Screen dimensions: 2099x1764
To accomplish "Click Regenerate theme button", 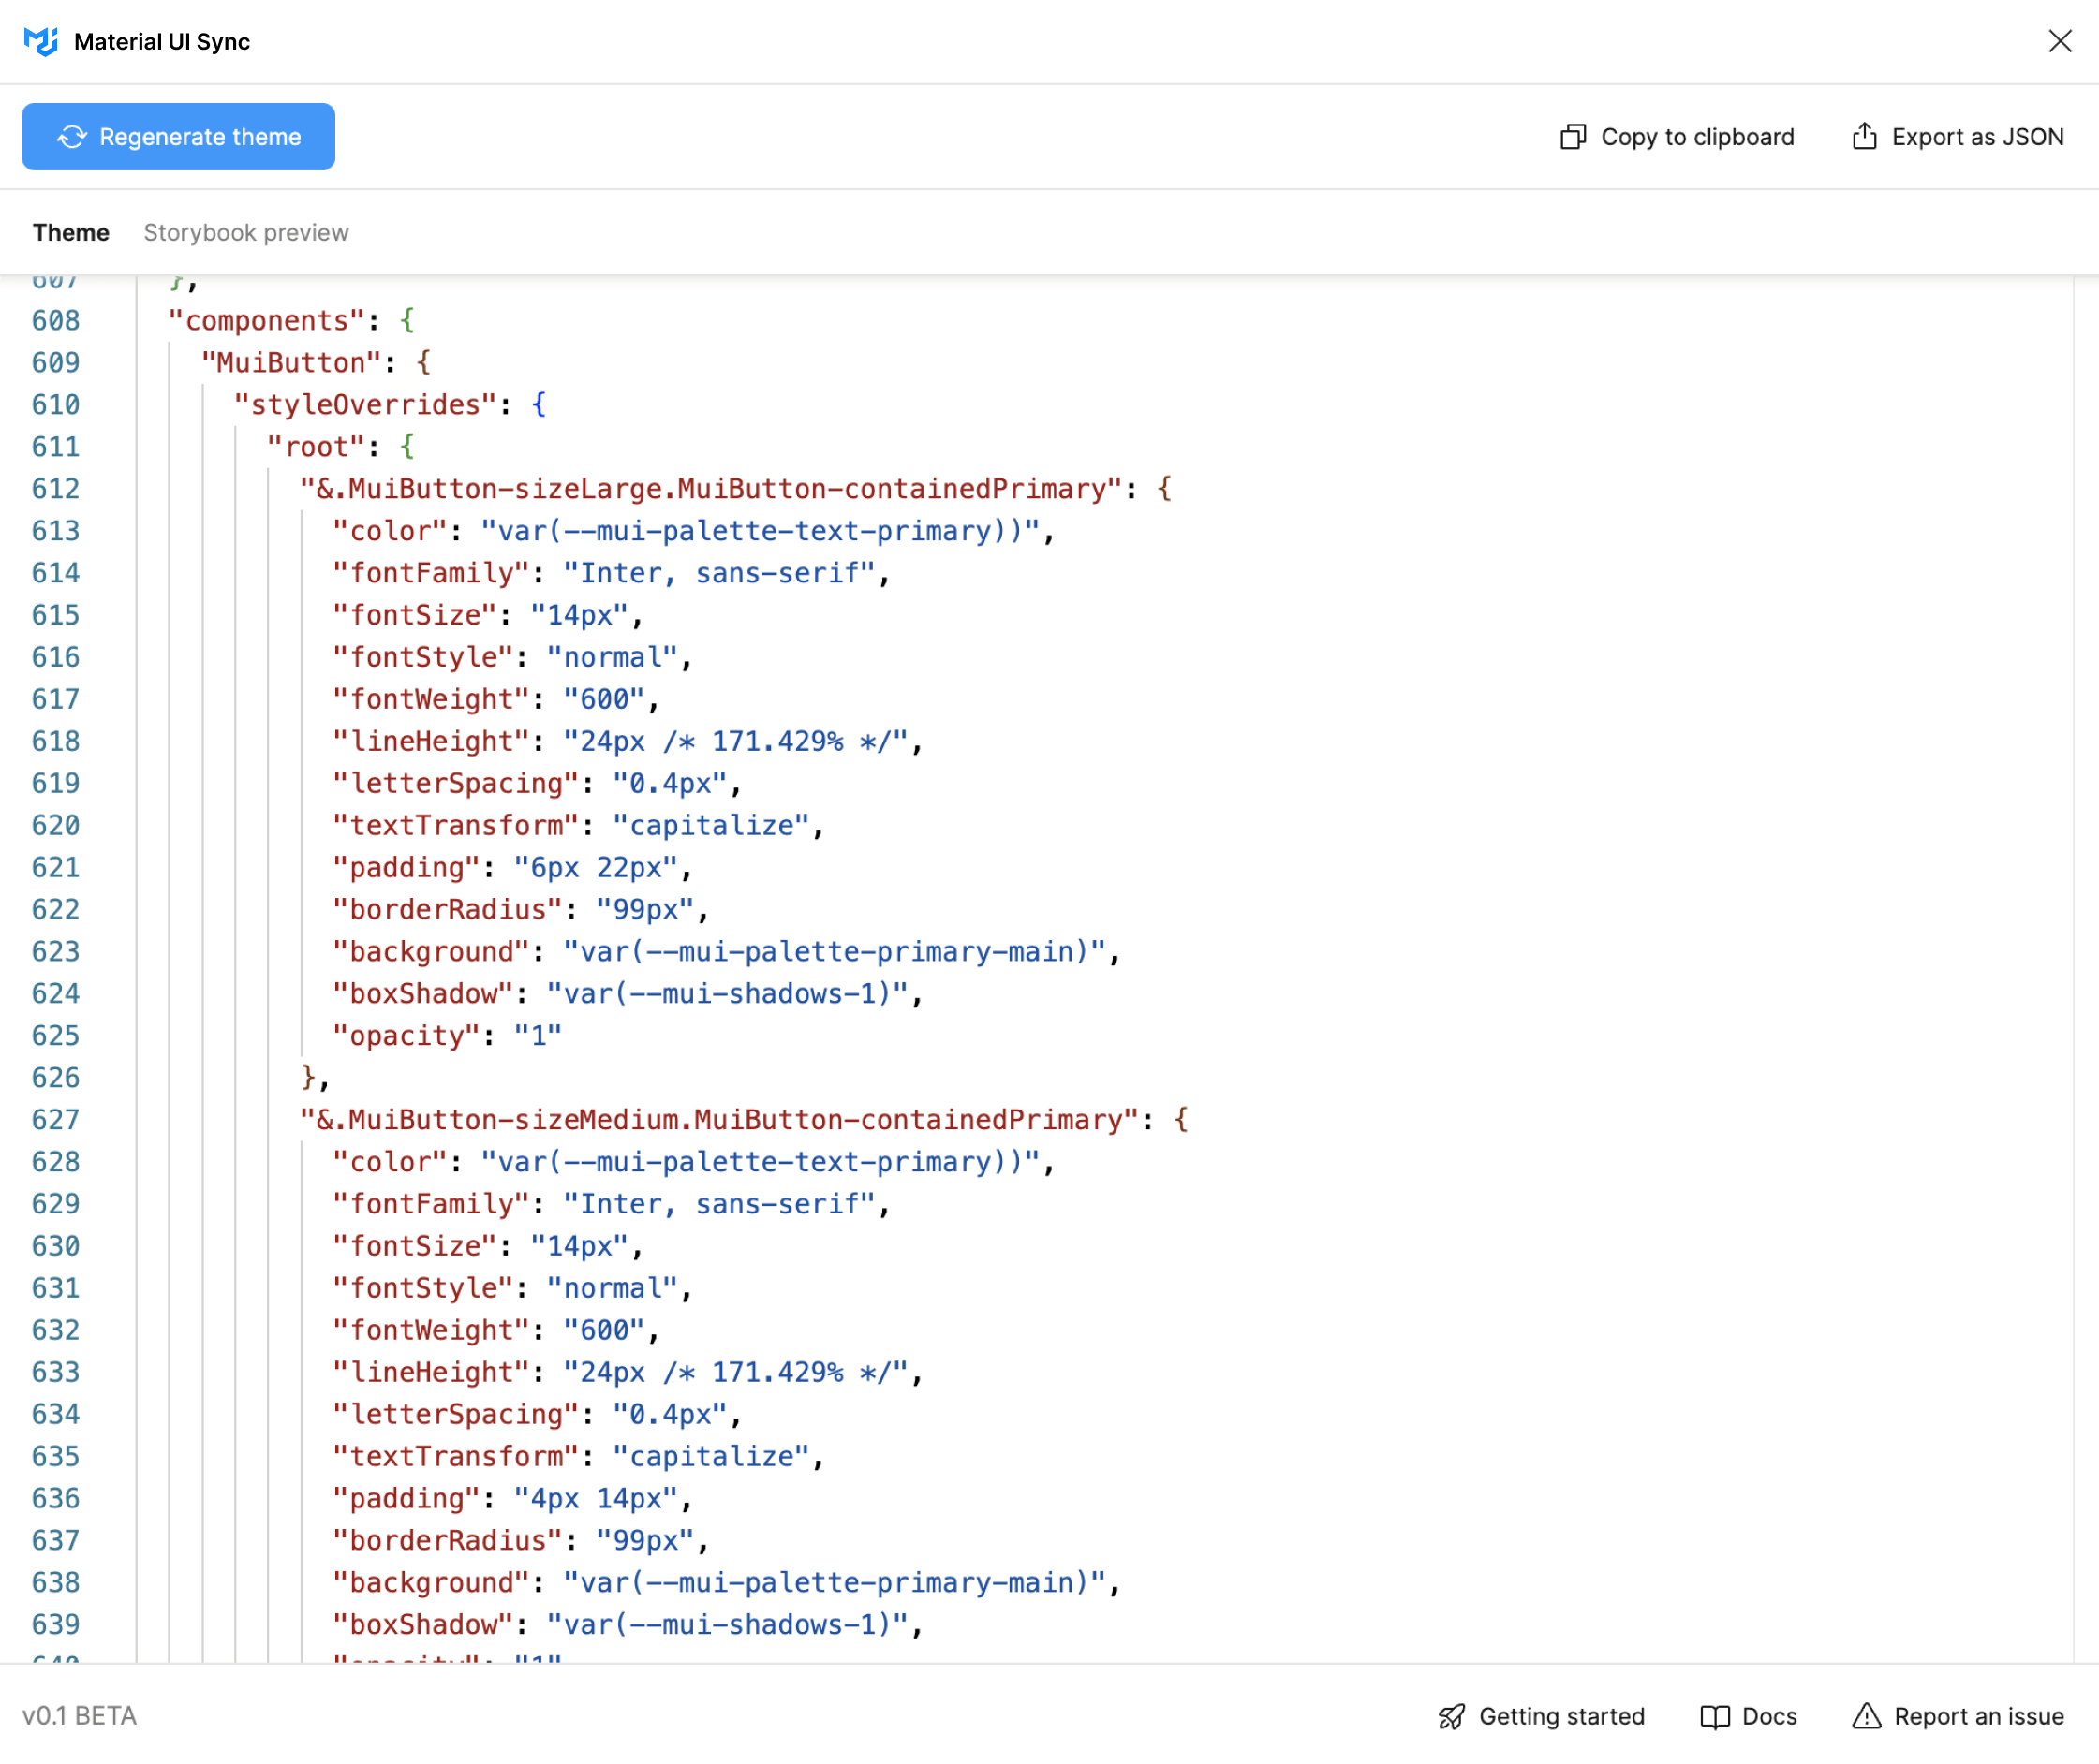I will point(179,137).
